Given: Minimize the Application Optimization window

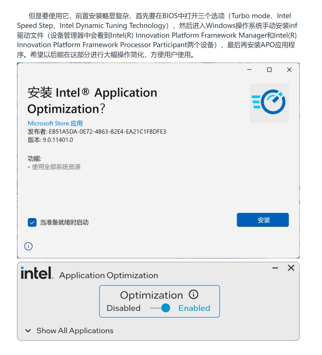Looking at the screenshot, I should 275,268.
